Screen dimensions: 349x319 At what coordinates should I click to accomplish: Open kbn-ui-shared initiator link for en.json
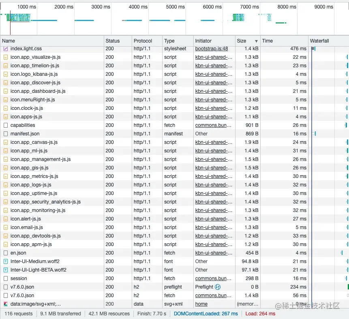click(214, 253)
